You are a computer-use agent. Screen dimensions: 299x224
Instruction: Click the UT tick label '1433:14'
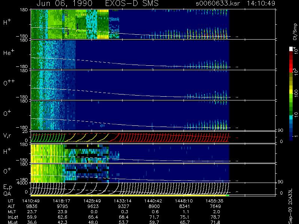click(x=123, y=201)
